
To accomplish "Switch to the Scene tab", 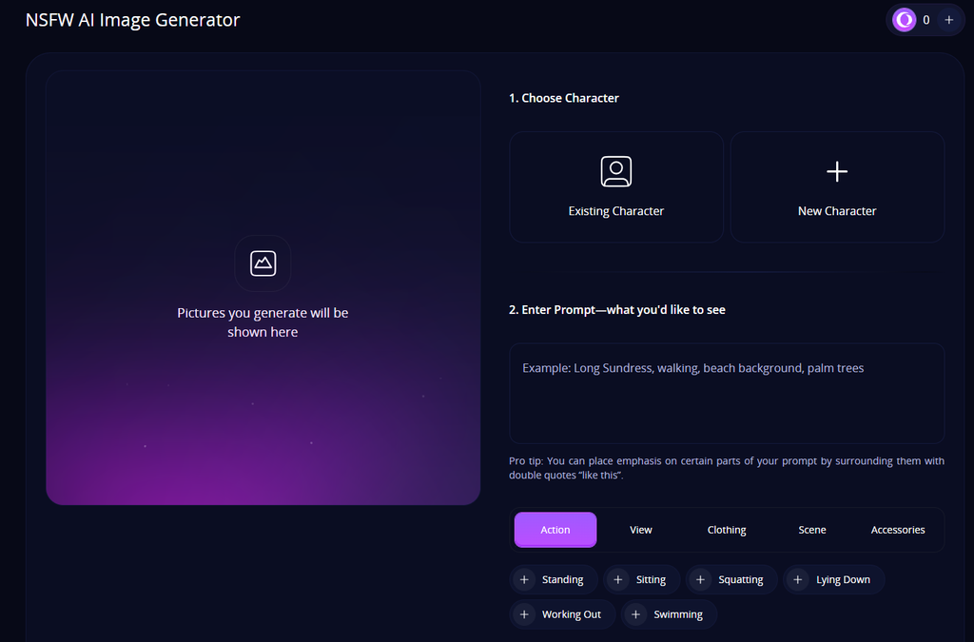I will [x=812, y=530].
